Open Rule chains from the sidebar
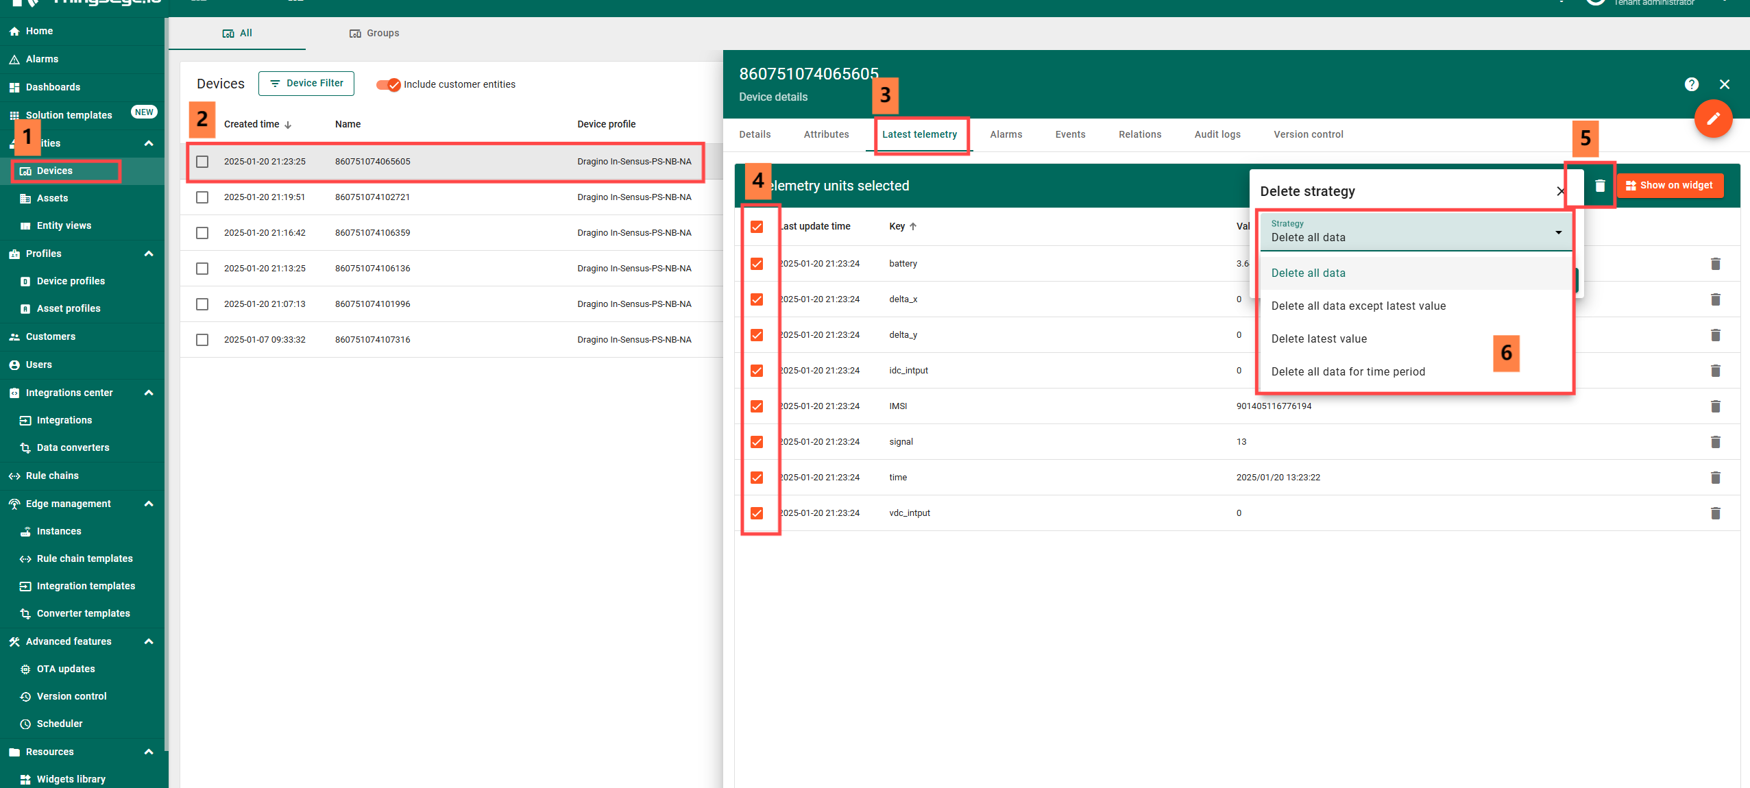The height and width of the screenshot is (788, 1750). [52, 476]
